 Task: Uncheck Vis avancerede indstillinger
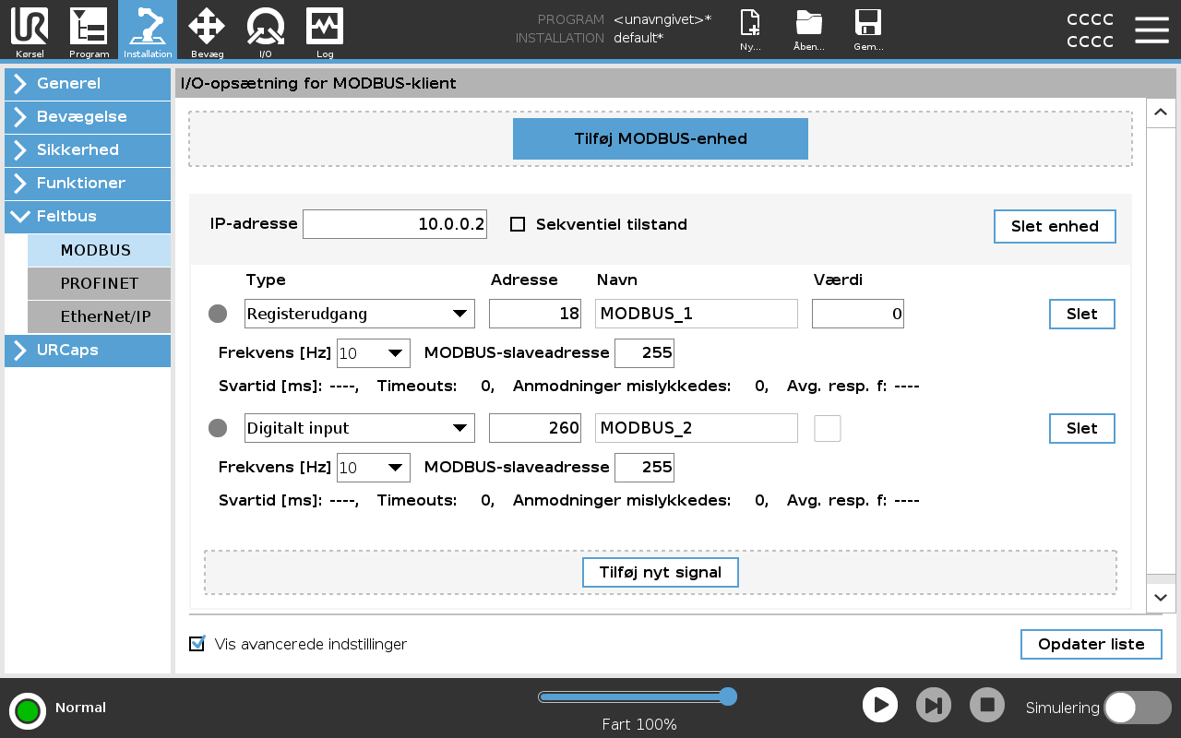[197, 644]
